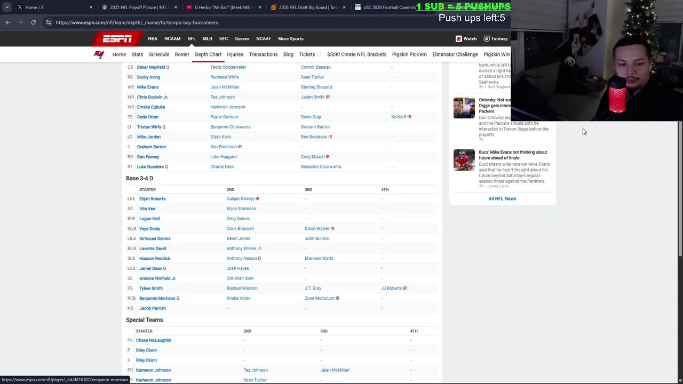Switch to G Herbo We Ball YouTube tab
This screenshot has width=683, height=384.
223,7
